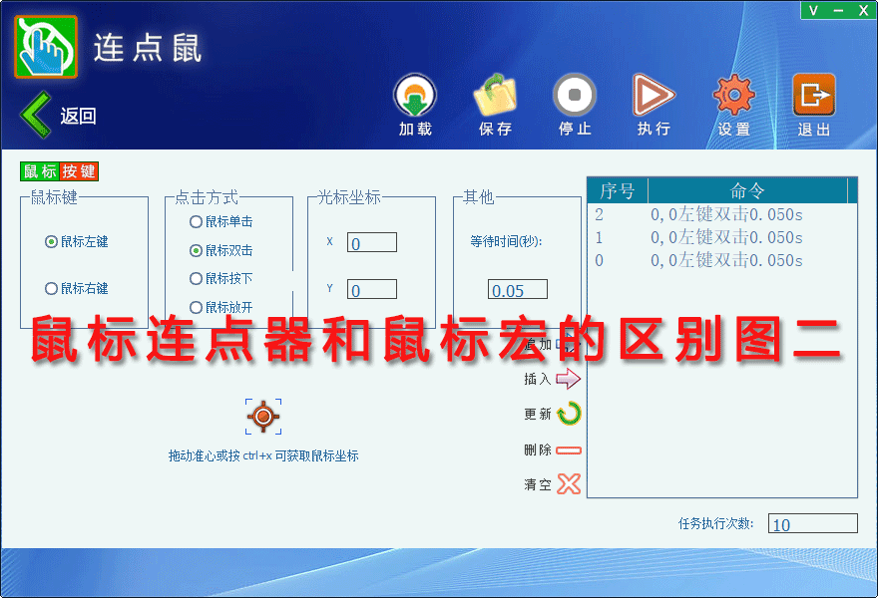
Task: Click the 更新 label button
Action: point(538,414)
